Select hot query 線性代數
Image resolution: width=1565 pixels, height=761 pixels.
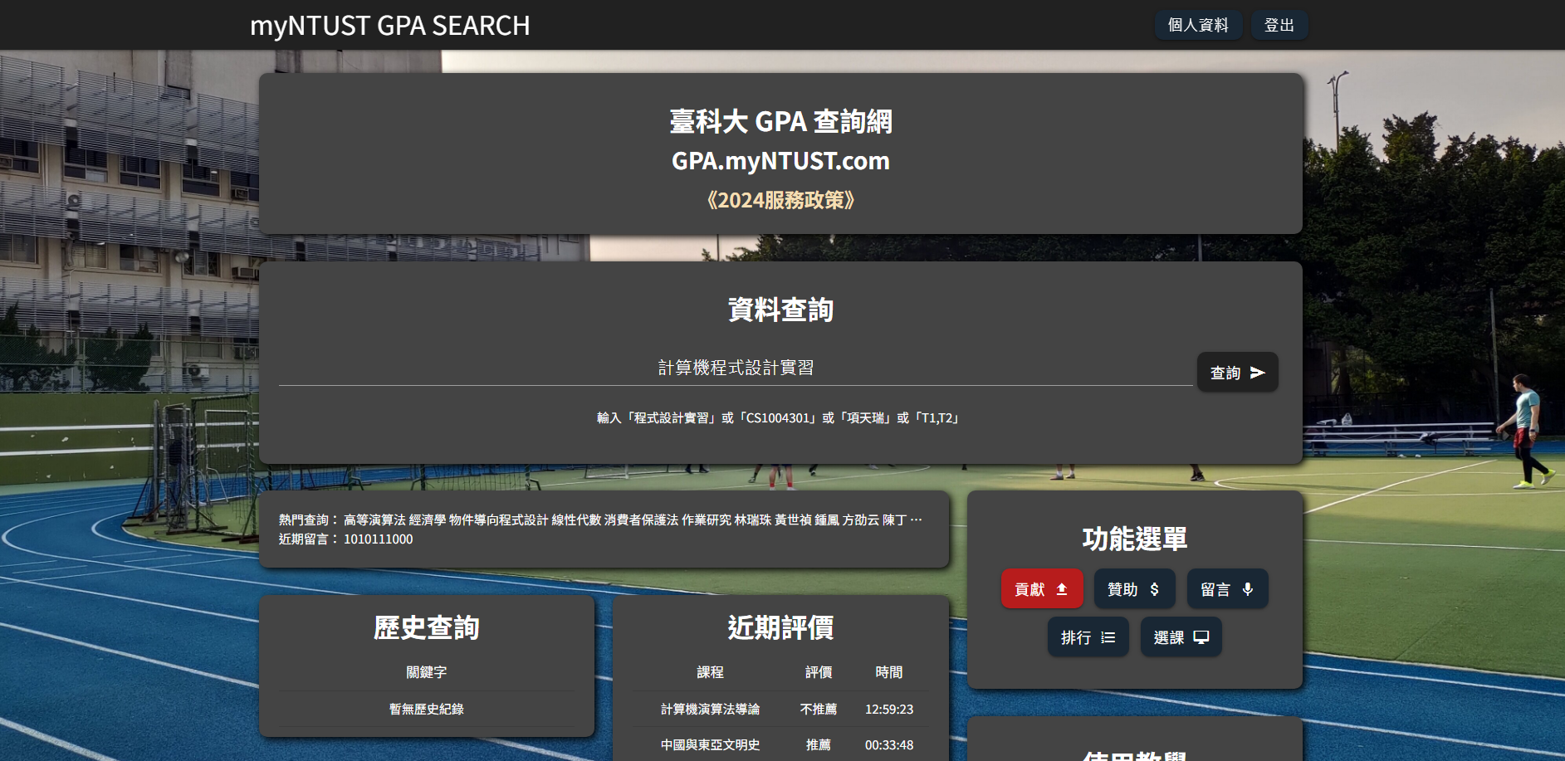coord(576,520)
